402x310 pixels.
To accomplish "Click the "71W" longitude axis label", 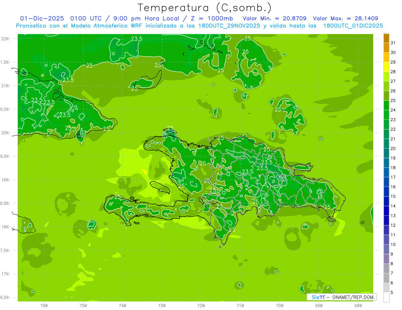I will [240, 306].
